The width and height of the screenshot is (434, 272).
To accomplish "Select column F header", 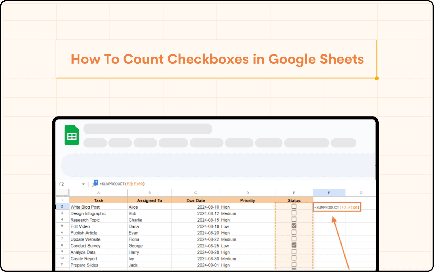I will click(x=329, y=193).
